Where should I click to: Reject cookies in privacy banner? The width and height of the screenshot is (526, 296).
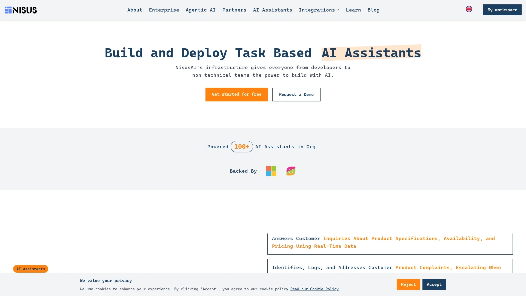point(408,284)
